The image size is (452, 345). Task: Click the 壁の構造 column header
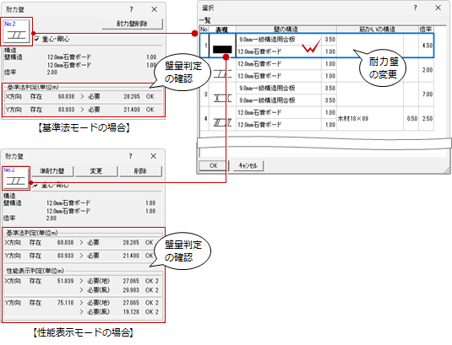point(286,30)
